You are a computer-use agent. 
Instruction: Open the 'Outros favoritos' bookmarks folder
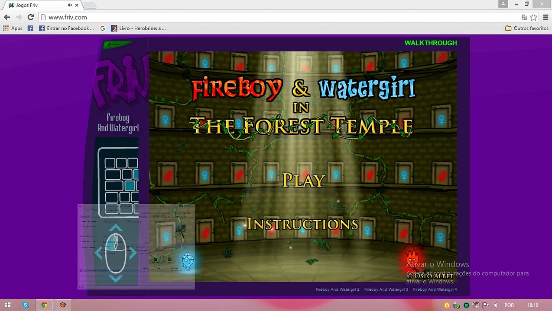(527, 28)
